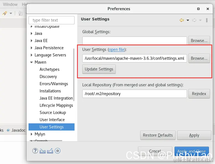Click the Global Settings path field

coord(134,41)
